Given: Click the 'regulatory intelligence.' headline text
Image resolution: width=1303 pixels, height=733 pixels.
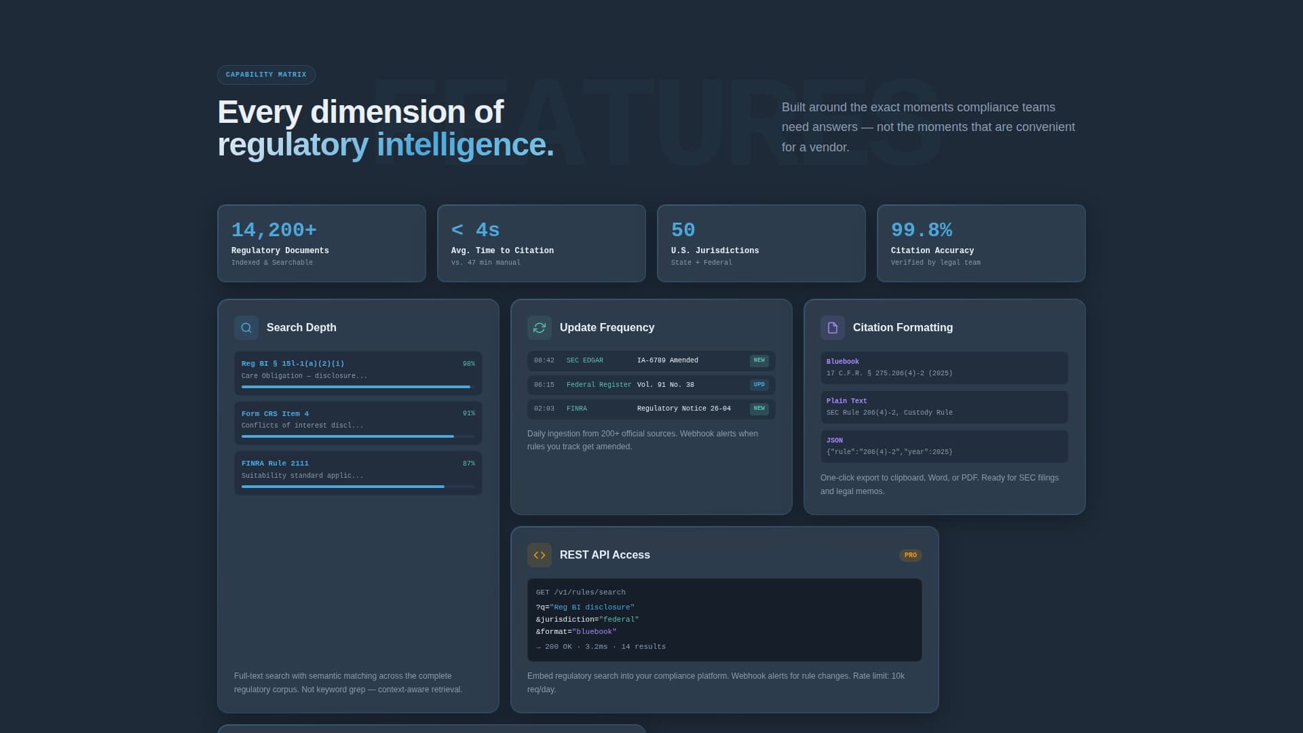Looking at the screenshot, I should pos(385,145).
